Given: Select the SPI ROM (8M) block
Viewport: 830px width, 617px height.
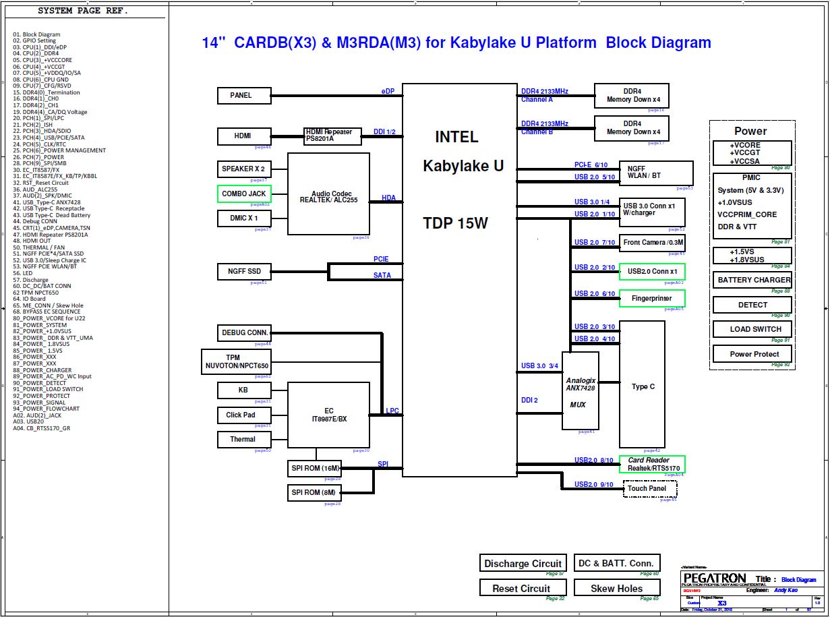Looking at the screenshot, I should [x=316, y=493].
